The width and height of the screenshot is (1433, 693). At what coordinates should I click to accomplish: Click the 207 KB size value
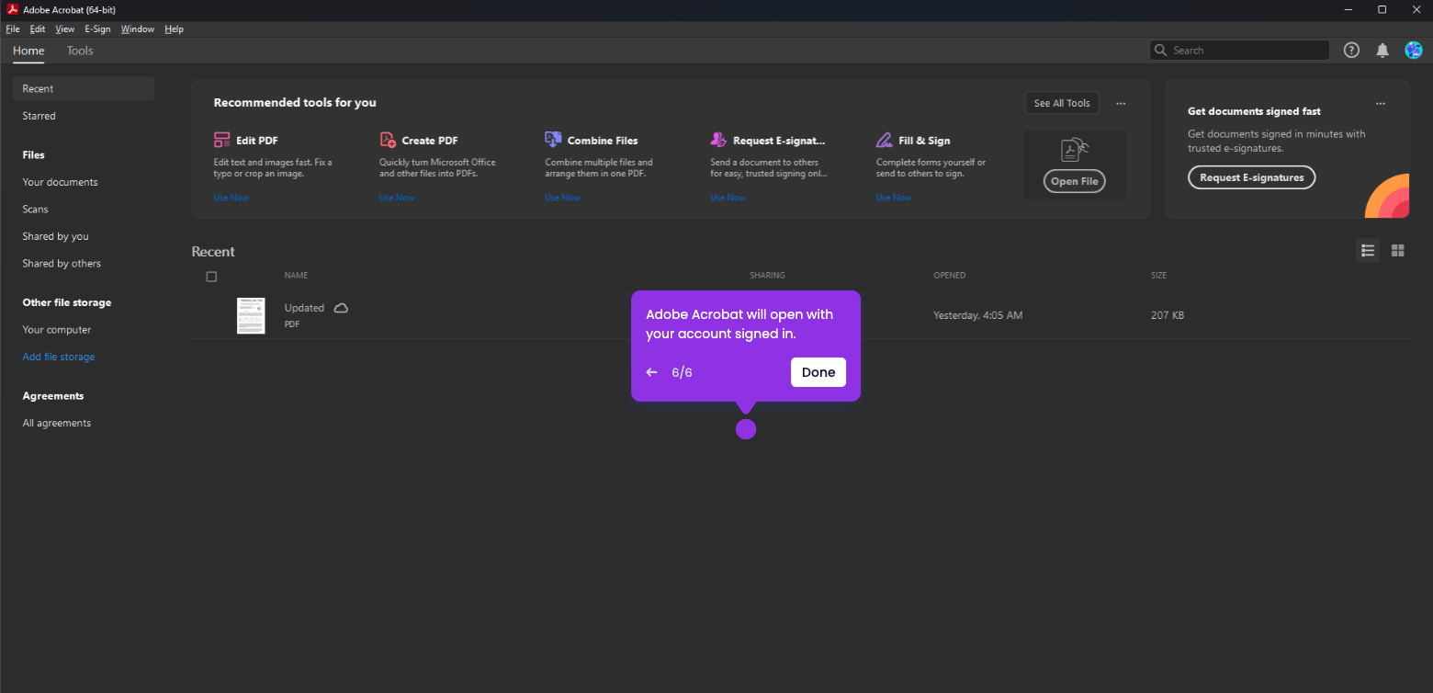click(1168, 315)
